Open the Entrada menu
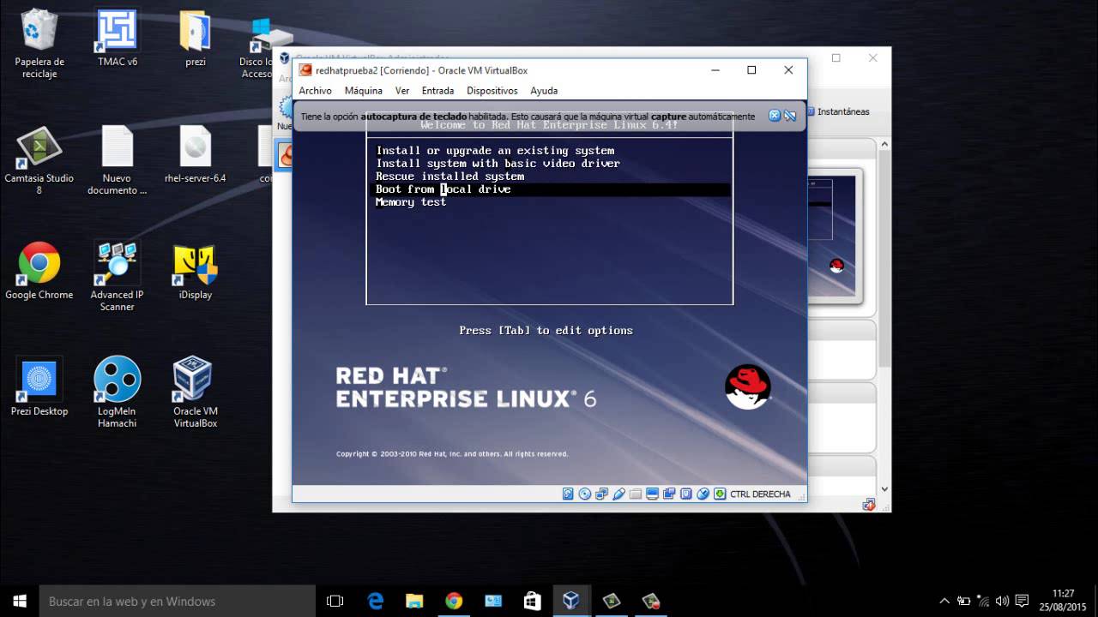Viewport: 1098px width, 617px height. click(437, 91)
